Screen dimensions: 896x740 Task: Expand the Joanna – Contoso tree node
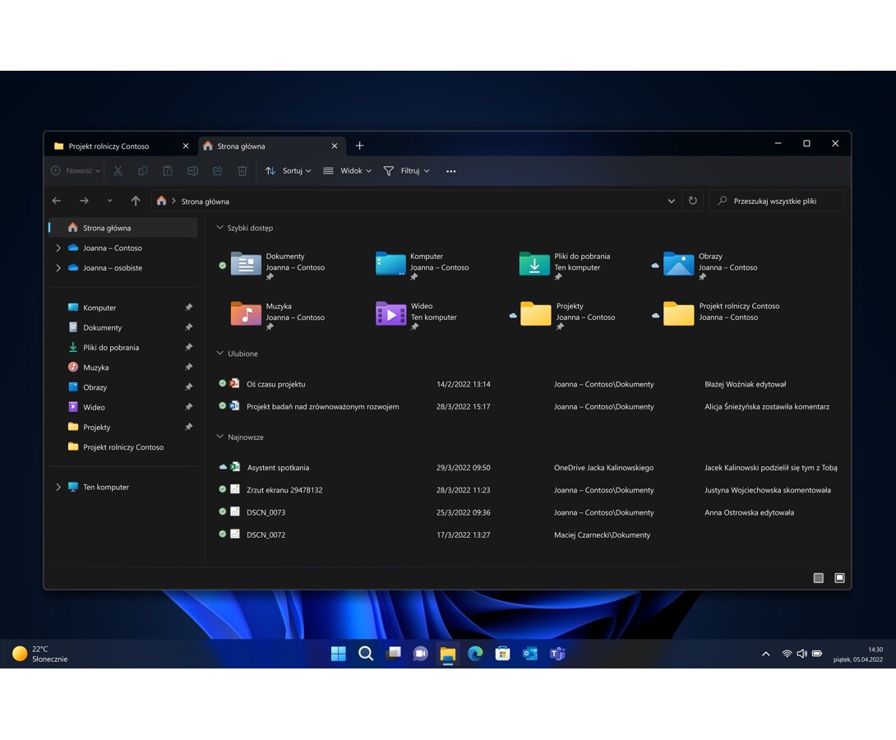58,247
